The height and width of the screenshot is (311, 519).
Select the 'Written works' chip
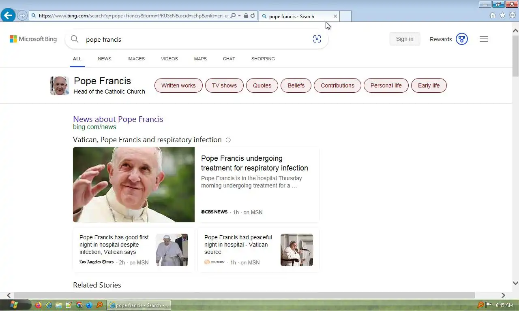pyautogui.click(x=178, y=85)
